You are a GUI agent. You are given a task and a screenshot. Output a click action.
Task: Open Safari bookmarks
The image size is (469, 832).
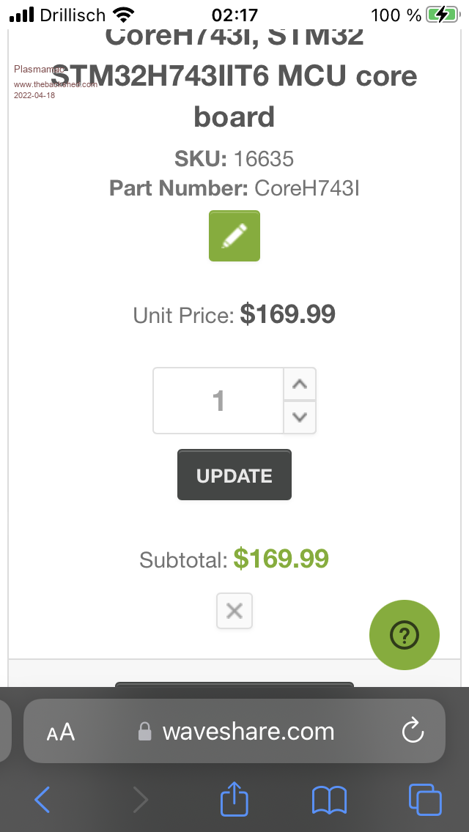[329, 799]
